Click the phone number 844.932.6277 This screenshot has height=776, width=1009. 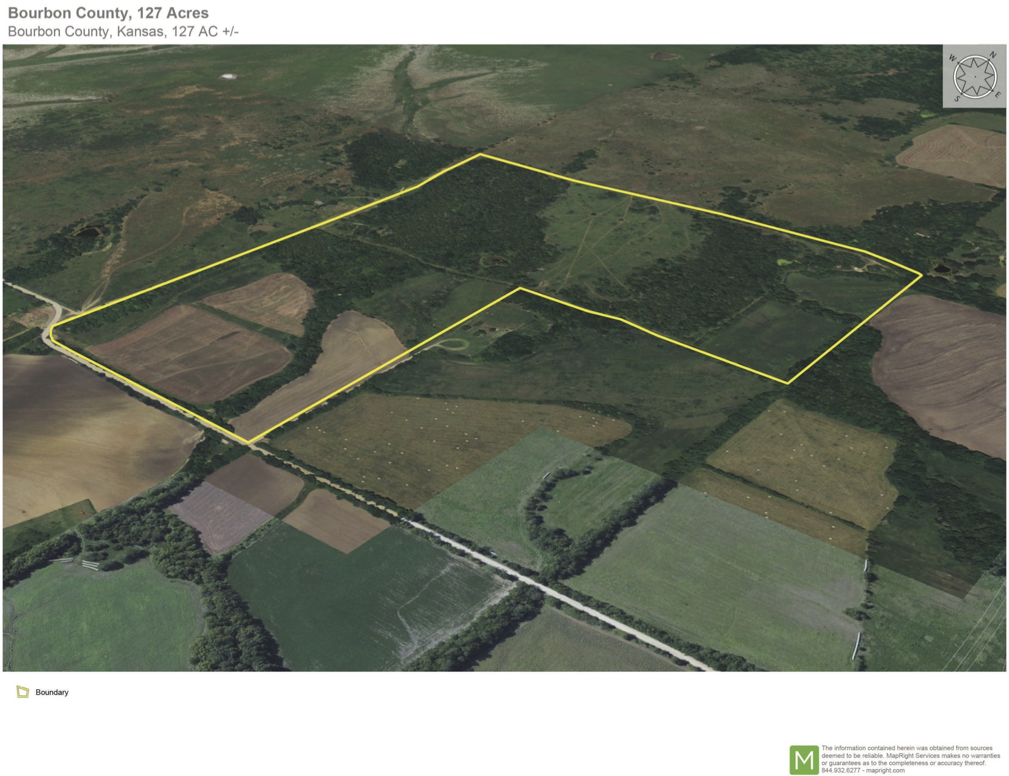[x=841, y=771]
